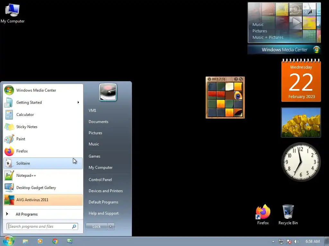Click the network status tray icon
The image size is (329, 246).
(281, 242)
